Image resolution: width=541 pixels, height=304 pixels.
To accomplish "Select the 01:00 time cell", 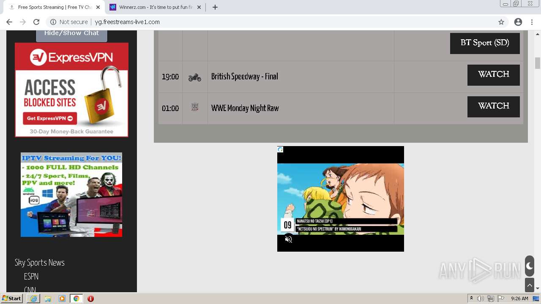I will tap(170, 109).
